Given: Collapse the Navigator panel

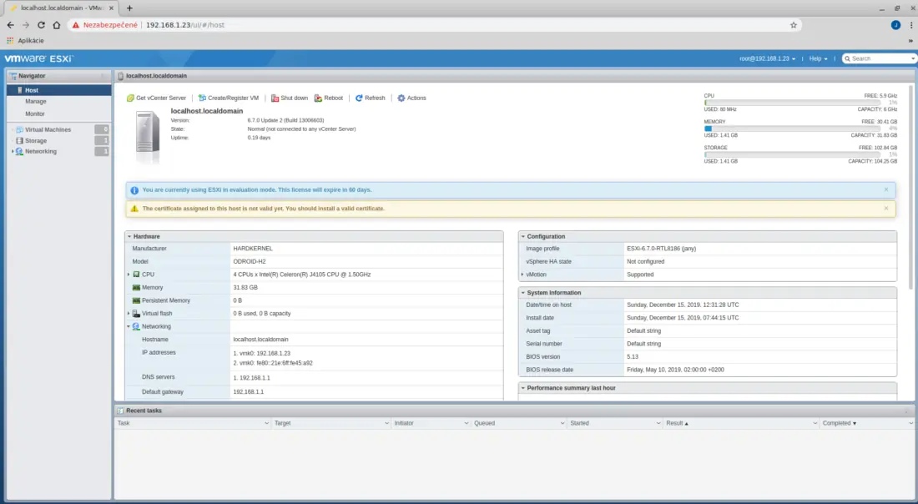Looking at the screenshot, I should 102,76.
